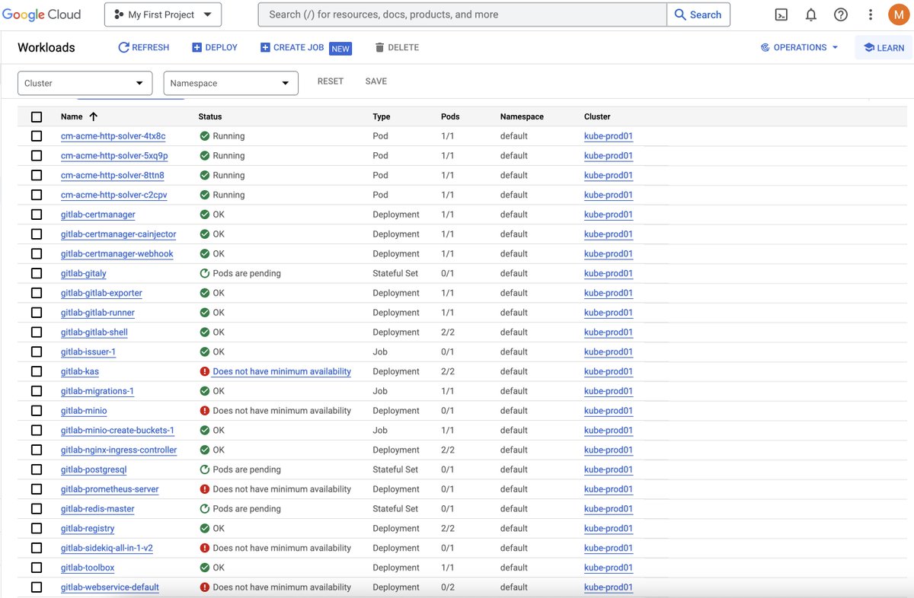Click the Status column header
Image resolution: width=914 pixels, height=598 pixels.
click(210, 116)
